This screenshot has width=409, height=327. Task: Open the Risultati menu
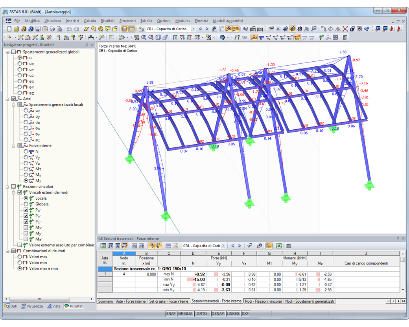(x=107, y=20)
